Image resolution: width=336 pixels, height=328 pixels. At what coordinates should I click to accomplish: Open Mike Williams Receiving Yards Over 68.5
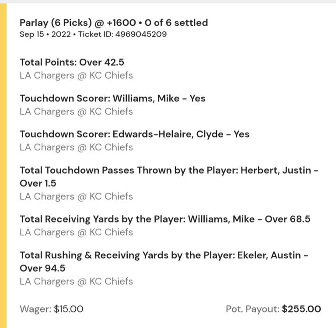click(x=165, y=219)
